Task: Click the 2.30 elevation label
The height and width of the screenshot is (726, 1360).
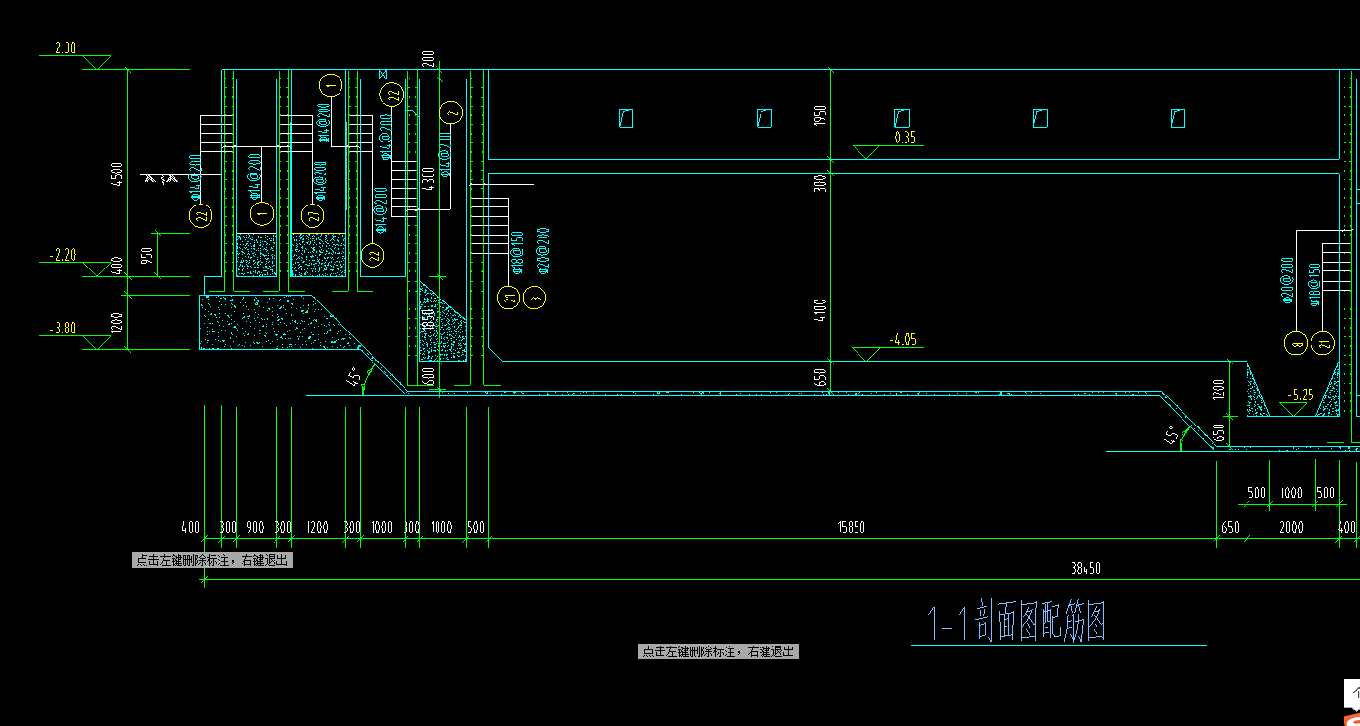Action: click(66, 47)
